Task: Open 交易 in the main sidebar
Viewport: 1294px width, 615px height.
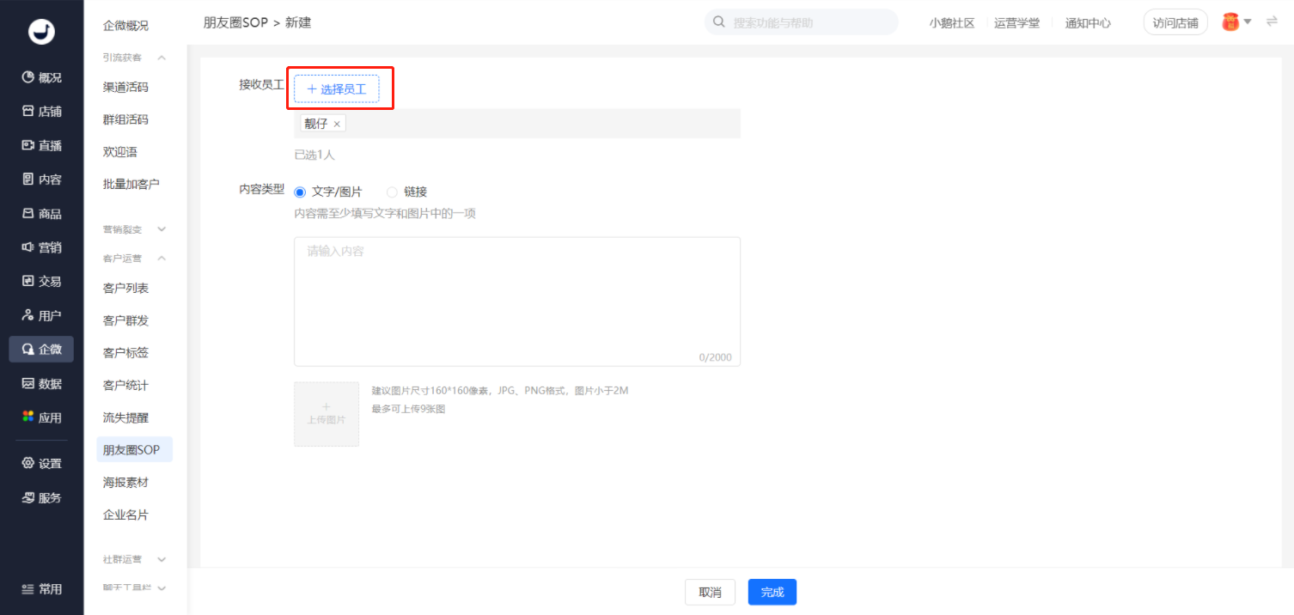Action: [x=41, y=281]
